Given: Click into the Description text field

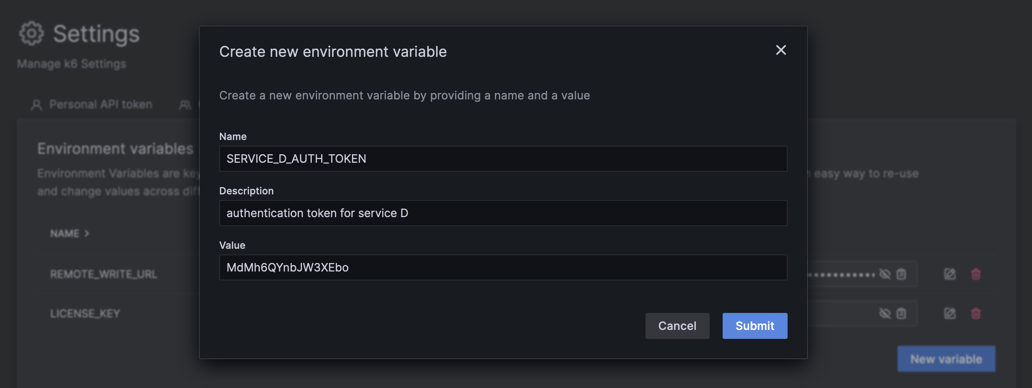Looking at the screenshot, I should (x=503, y=213).
